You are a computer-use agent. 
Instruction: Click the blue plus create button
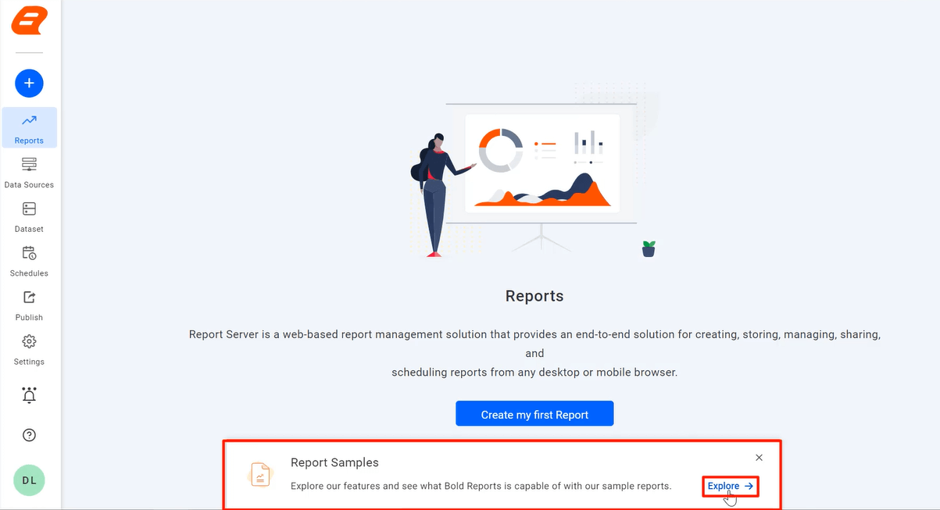pos(29,83)
